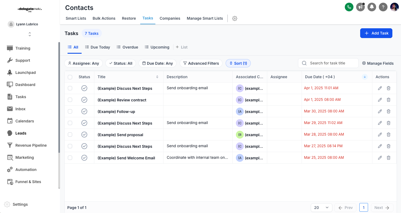The height and width of the screenshot is (213, 401).
Task: Open the notifications bell icon
Action: click(372, 7)
